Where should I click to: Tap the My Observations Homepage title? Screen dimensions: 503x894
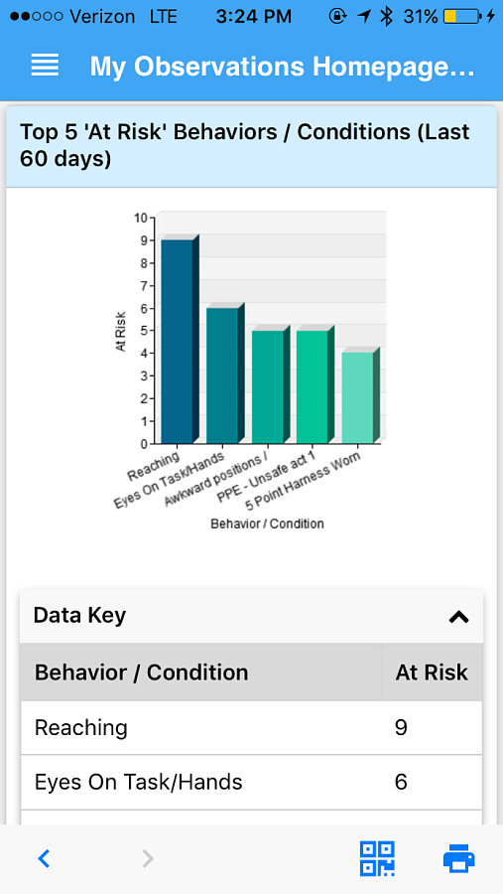(282, 67)
